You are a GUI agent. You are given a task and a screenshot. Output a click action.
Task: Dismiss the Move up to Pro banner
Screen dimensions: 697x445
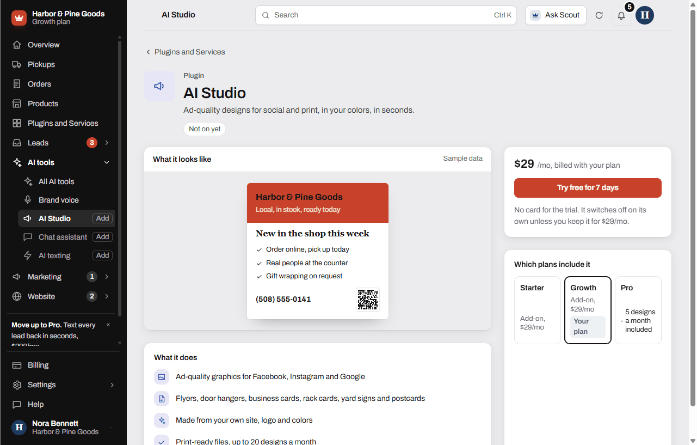pyautogui.click(x=108, y=325)
